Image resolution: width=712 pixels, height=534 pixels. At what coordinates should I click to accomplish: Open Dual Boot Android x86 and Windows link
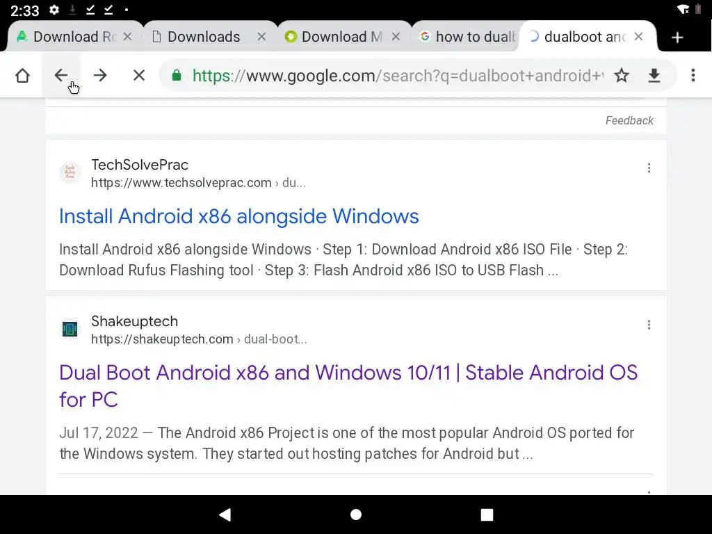point(348,386)
